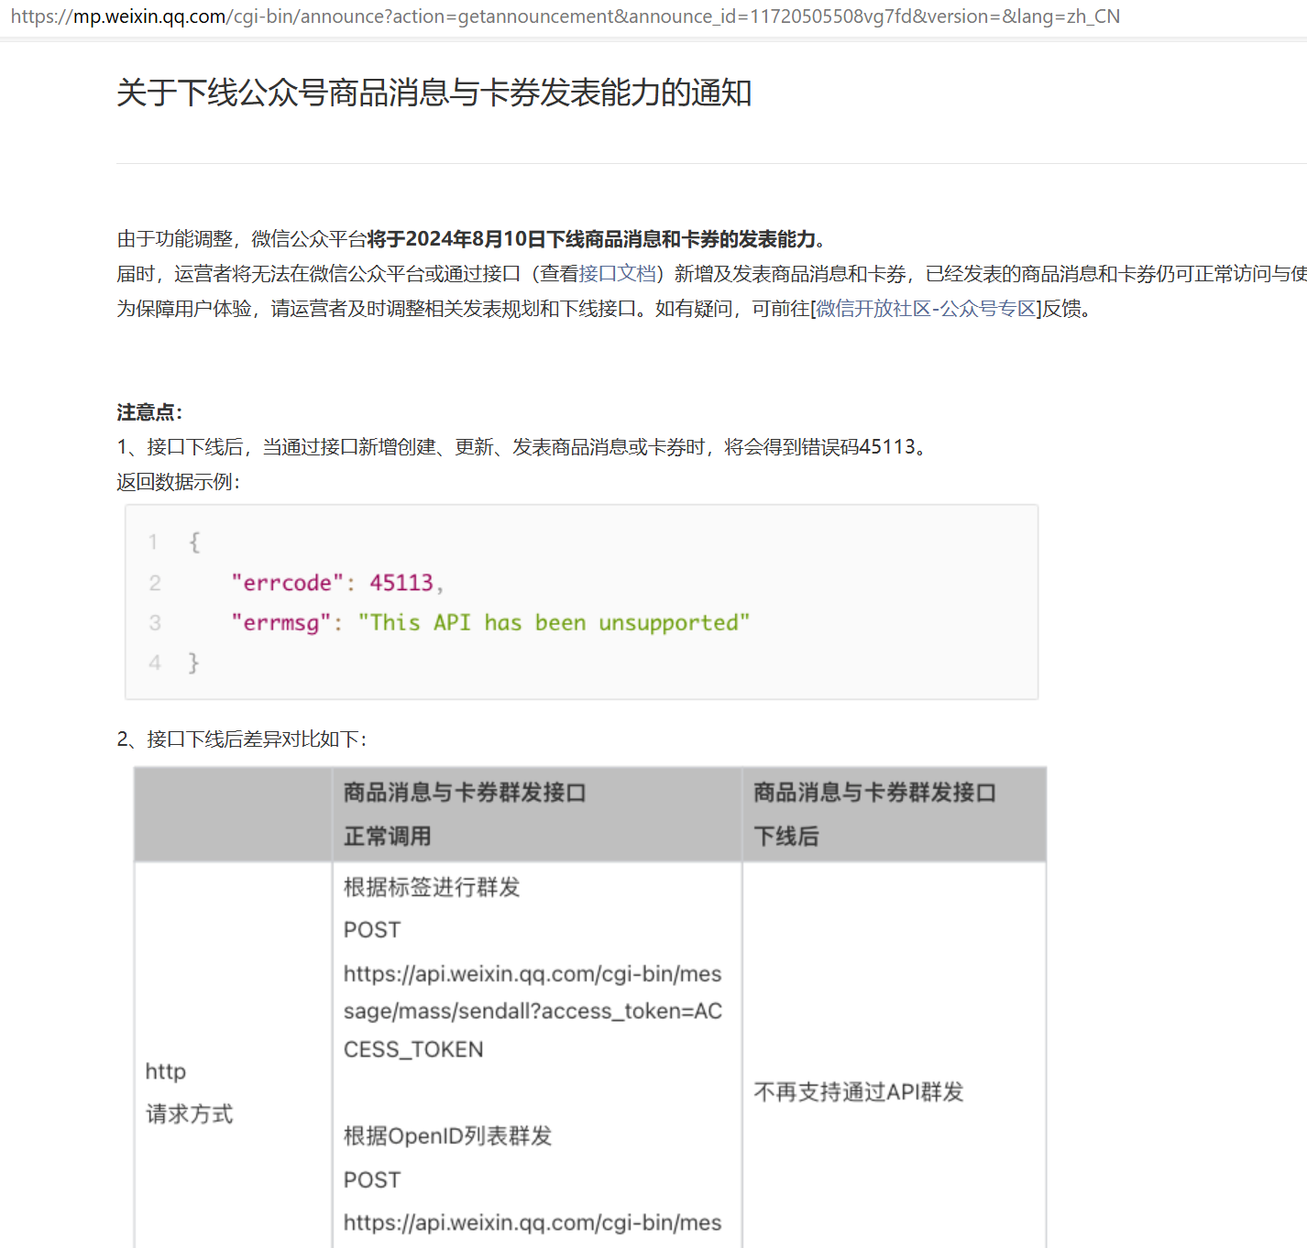The image size is (1307, 1248).
Task: Open the 接口文档 link
Action: coord(617,274)
